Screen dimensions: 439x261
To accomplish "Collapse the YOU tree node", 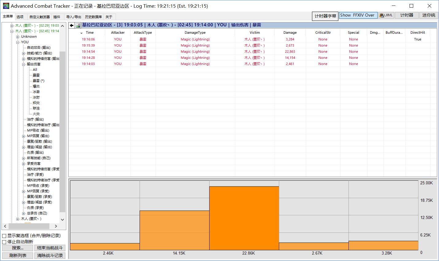I will coord(18,42).
